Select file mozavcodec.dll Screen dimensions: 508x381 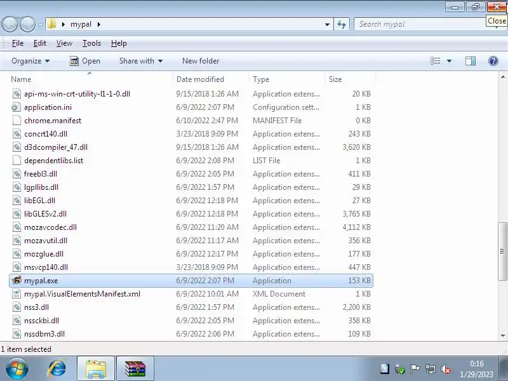click(x=50, y=227)
